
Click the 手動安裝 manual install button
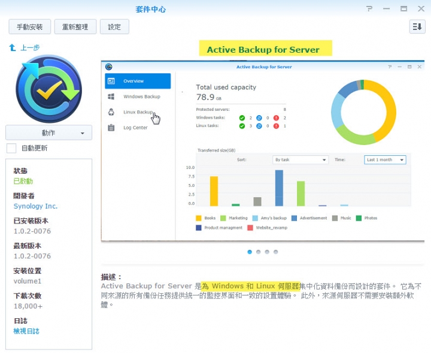click(30, 27)
